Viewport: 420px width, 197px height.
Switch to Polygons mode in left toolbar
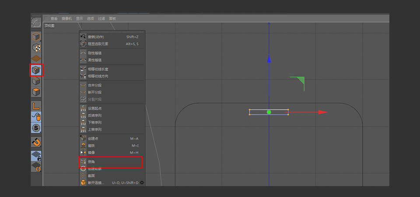[36, 92]
